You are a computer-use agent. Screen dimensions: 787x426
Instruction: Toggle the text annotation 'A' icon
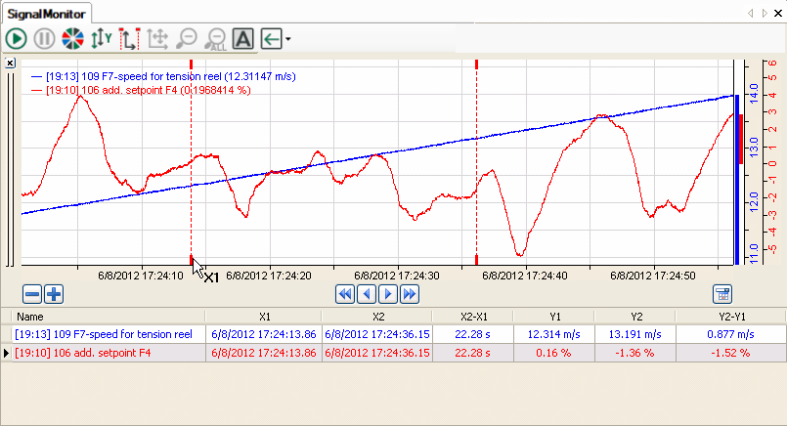242,39
